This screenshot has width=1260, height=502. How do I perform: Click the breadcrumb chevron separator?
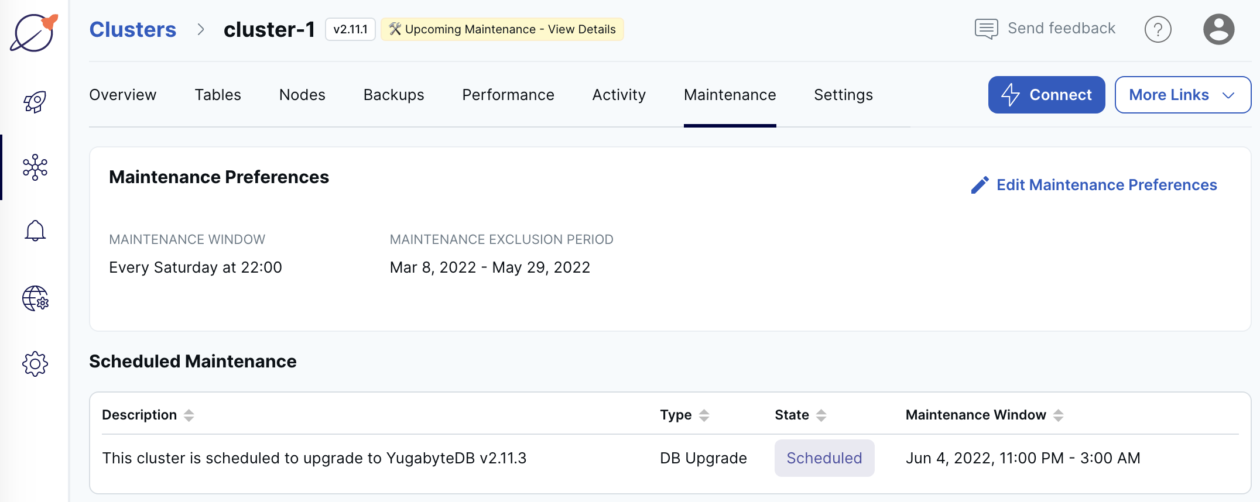pyautogui.click(x=200, y=29)
